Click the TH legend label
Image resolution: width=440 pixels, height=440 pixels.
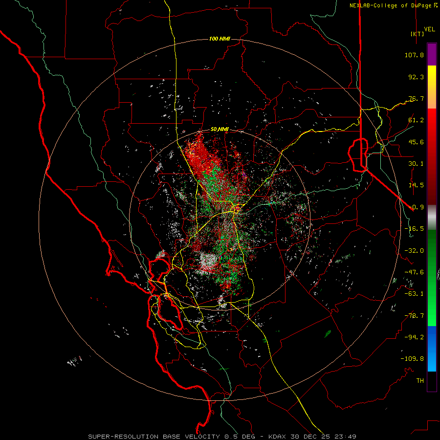coord(420,381)
